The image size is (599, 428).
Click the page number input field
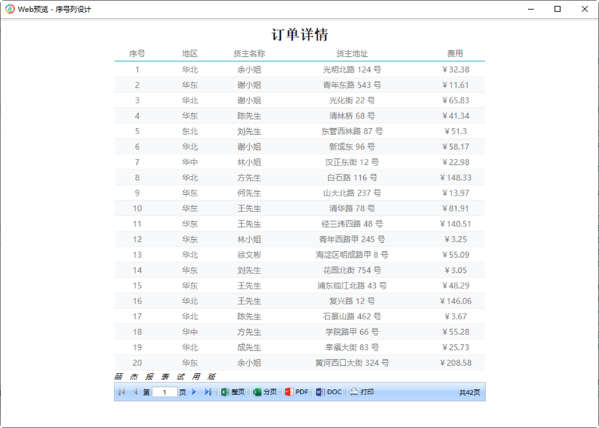pos(165,392)
